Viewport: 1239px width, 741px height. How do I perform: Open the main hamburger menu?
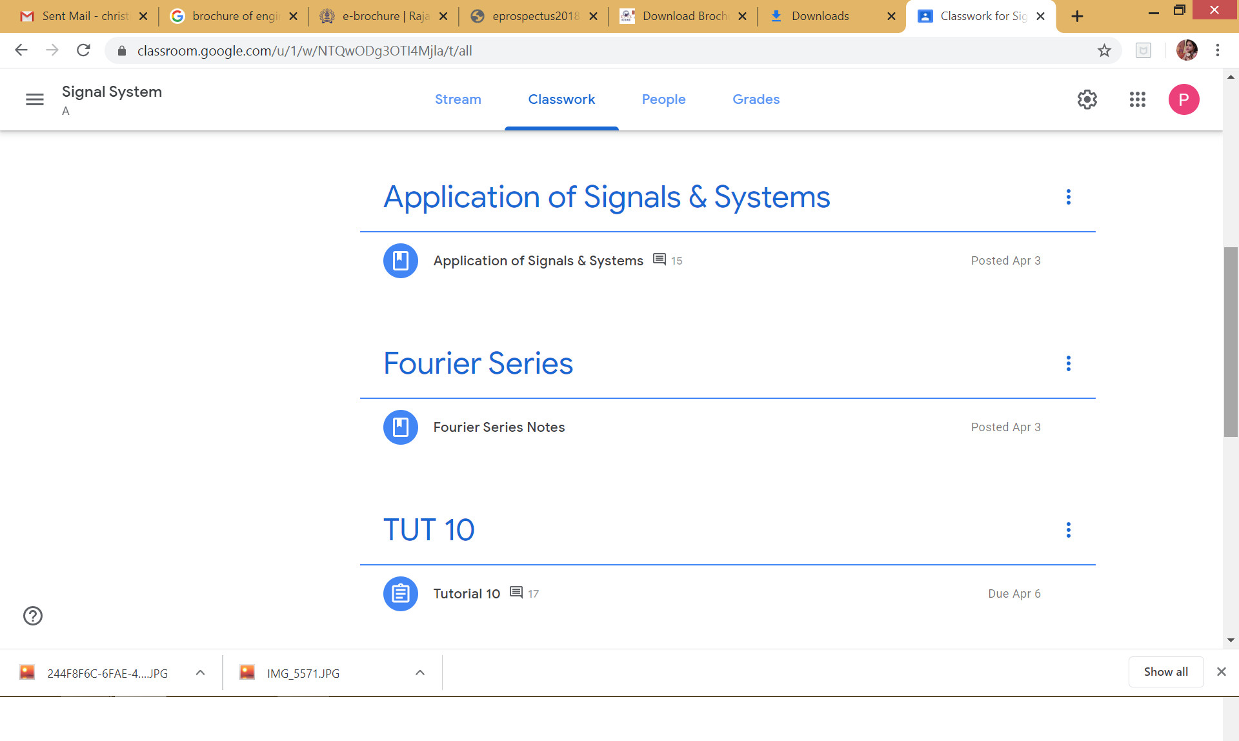[x=35, y=99]
